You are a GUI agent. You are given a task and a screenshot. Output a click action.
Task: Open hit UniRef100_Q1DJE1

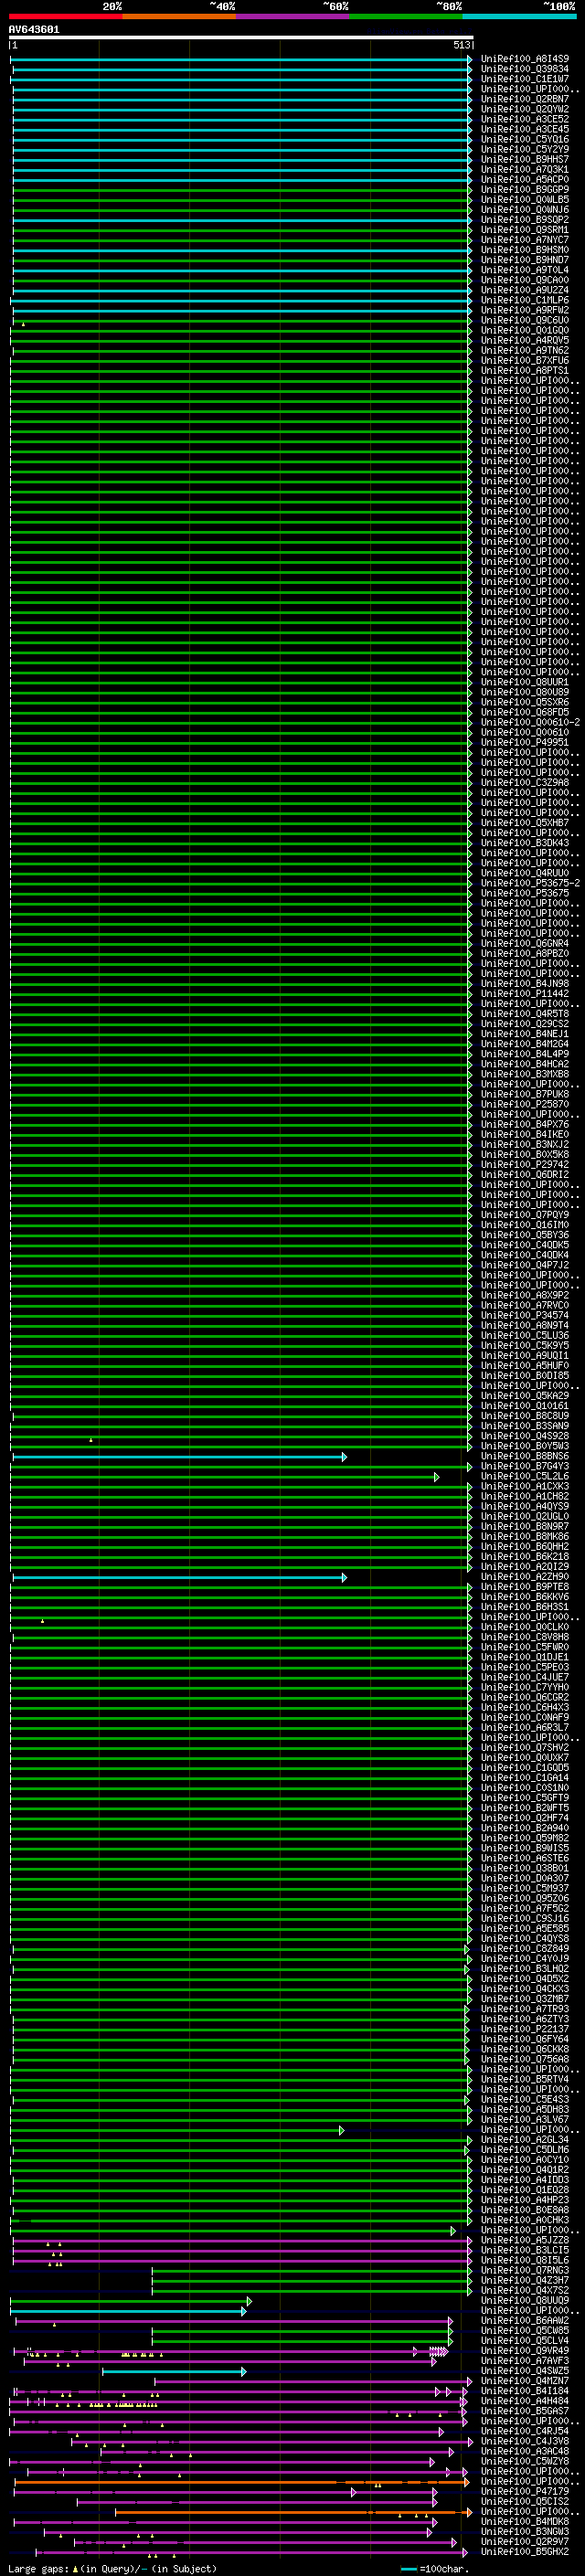click(524, 1657)
